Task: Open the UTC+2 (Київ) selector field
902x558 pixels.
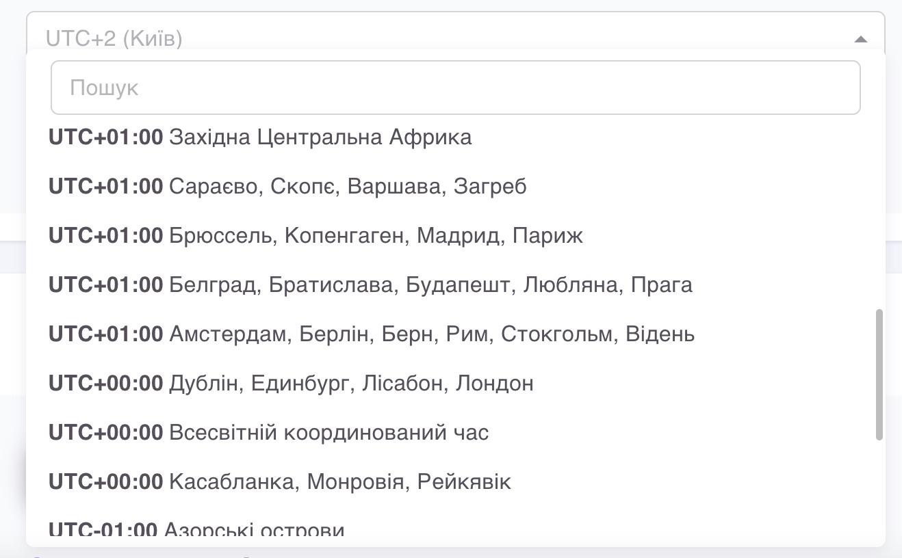Action: [274, 40]
